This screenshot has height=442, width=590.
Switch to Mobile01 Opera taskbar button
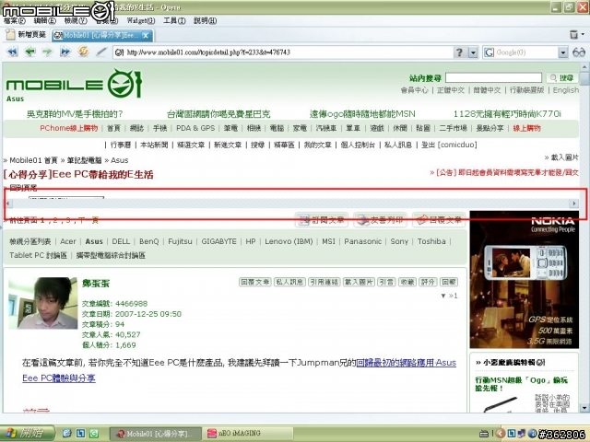tap(155, 434)
